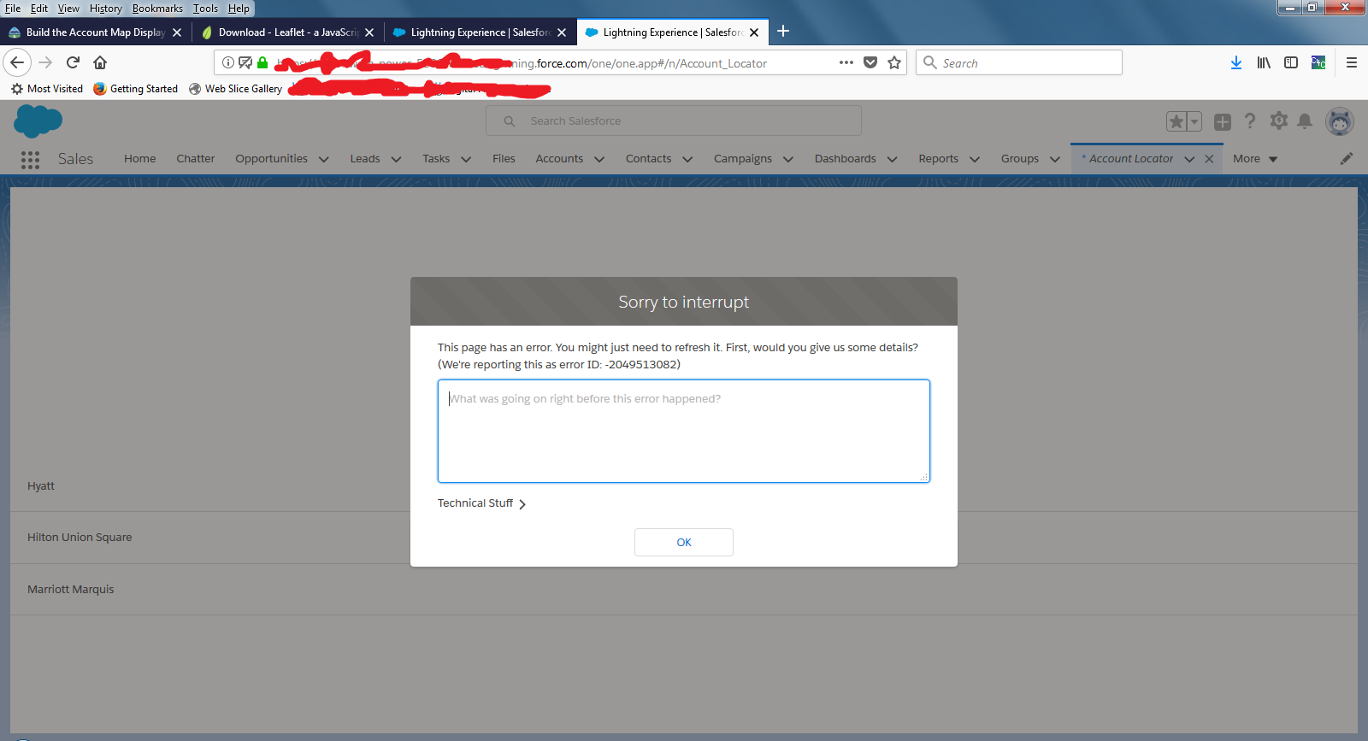Expand the Campaigns dropdown arrow
1368x741 pixels.
[788, 159]
